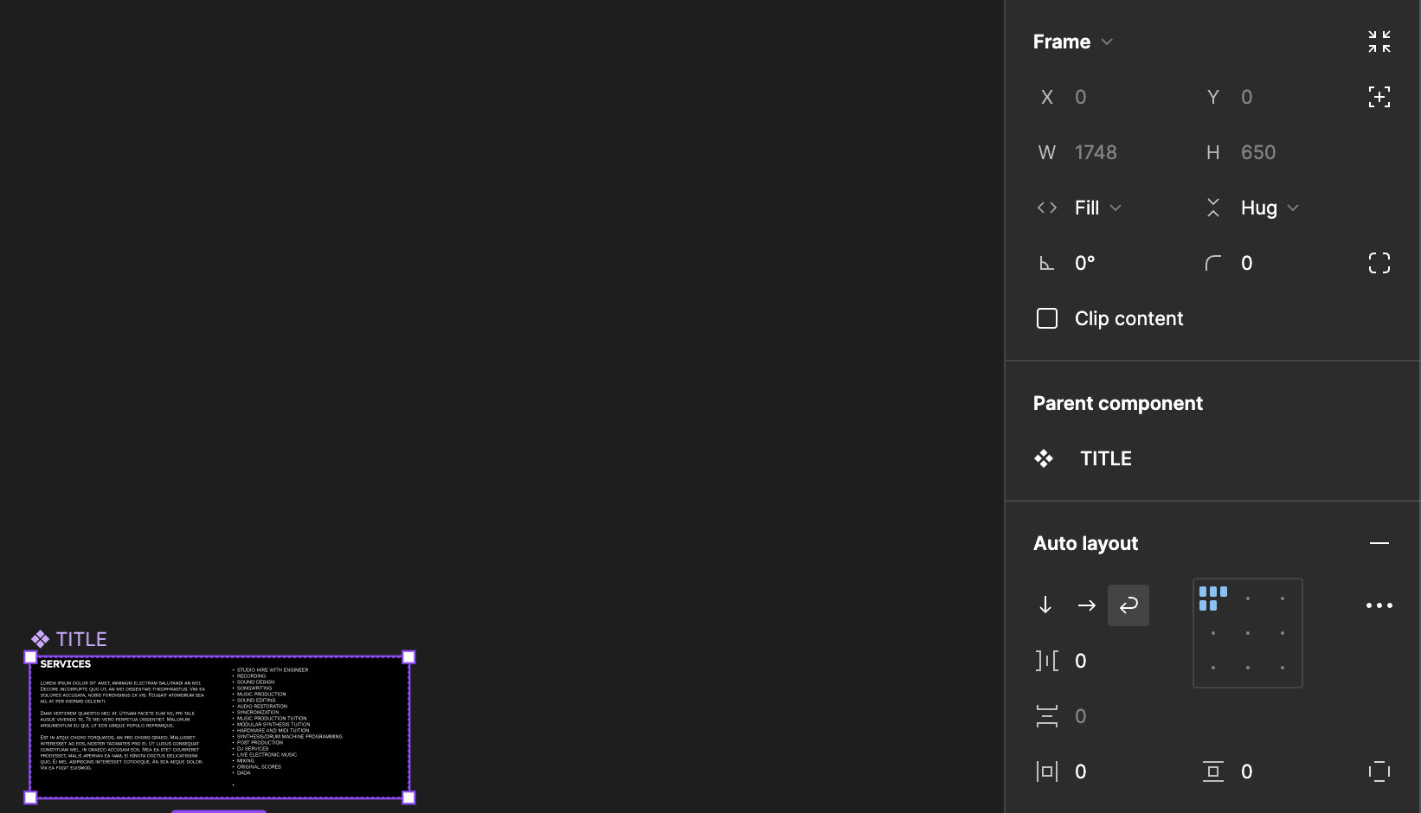Click the independent padding icon
Image resolution: width=1421 pixels, height=813 pixels.
(x=1379, y=771)
